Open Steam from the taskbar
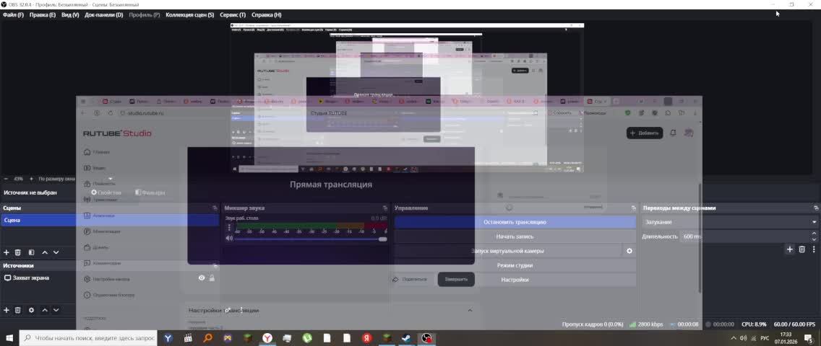821x346 pixels. (x=405, y=338)
